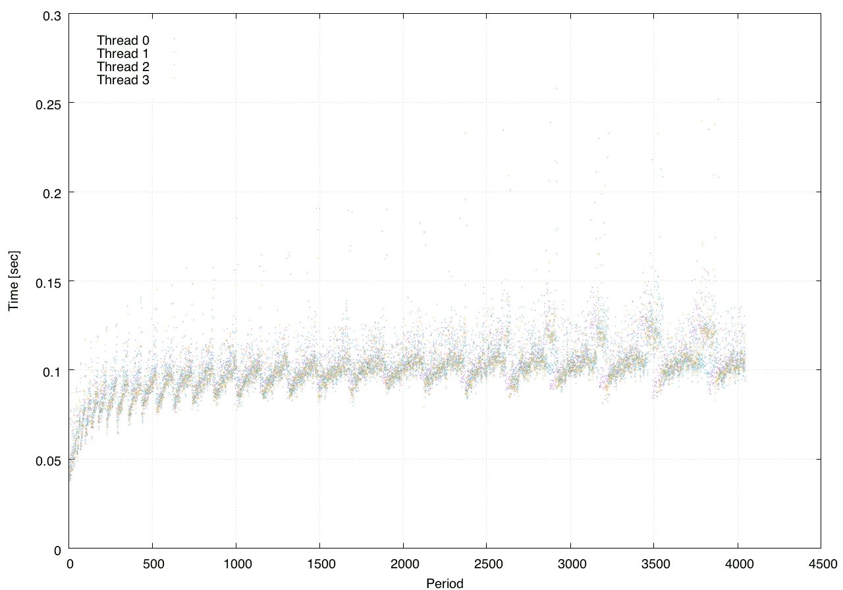Click the 'Period' x-axis title
The width and height of the screenshot is (843, 590).
pos(445,583)
